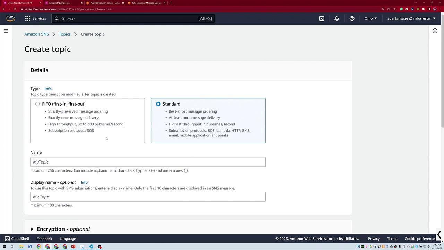Go to Topics breadcrumb link
Screen dimensions: 444x250
65,34
